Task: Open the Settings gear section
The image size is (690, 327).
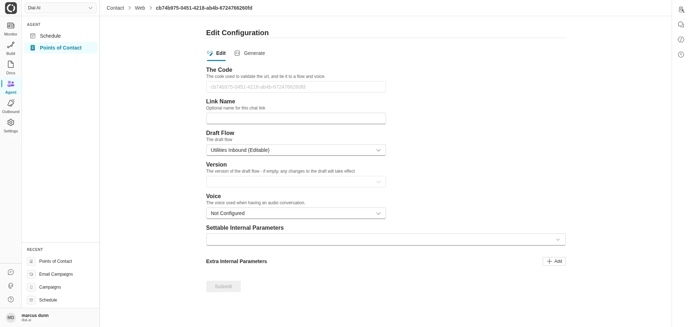Action: [11, 126]
